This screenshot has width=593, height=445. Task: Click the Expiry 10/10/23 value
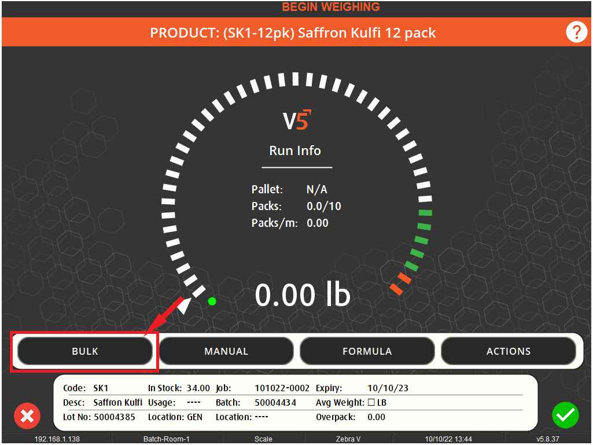388,388
